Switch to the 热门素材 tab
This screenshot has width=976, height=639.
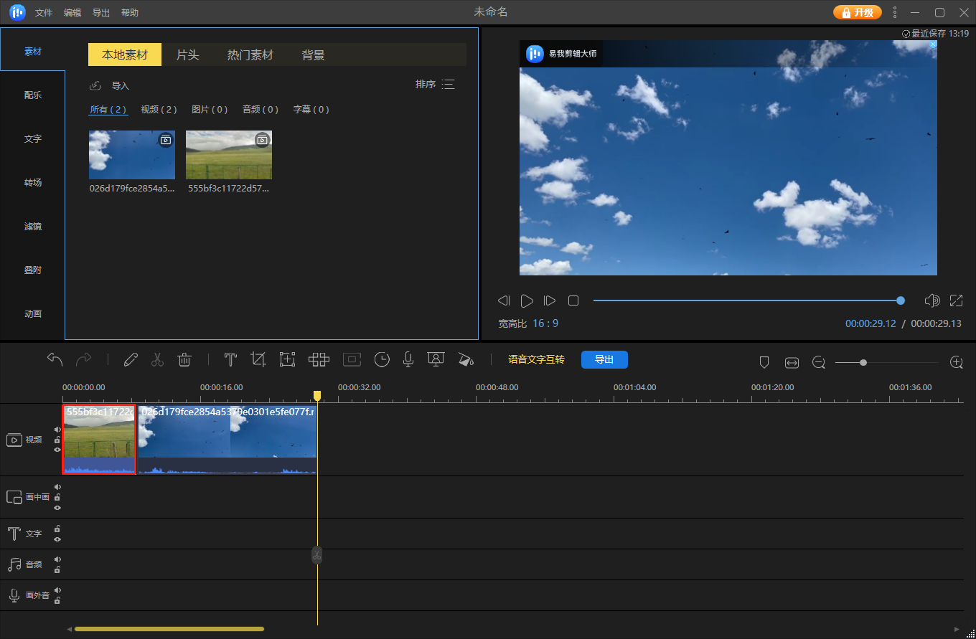[x=250, y=55]
